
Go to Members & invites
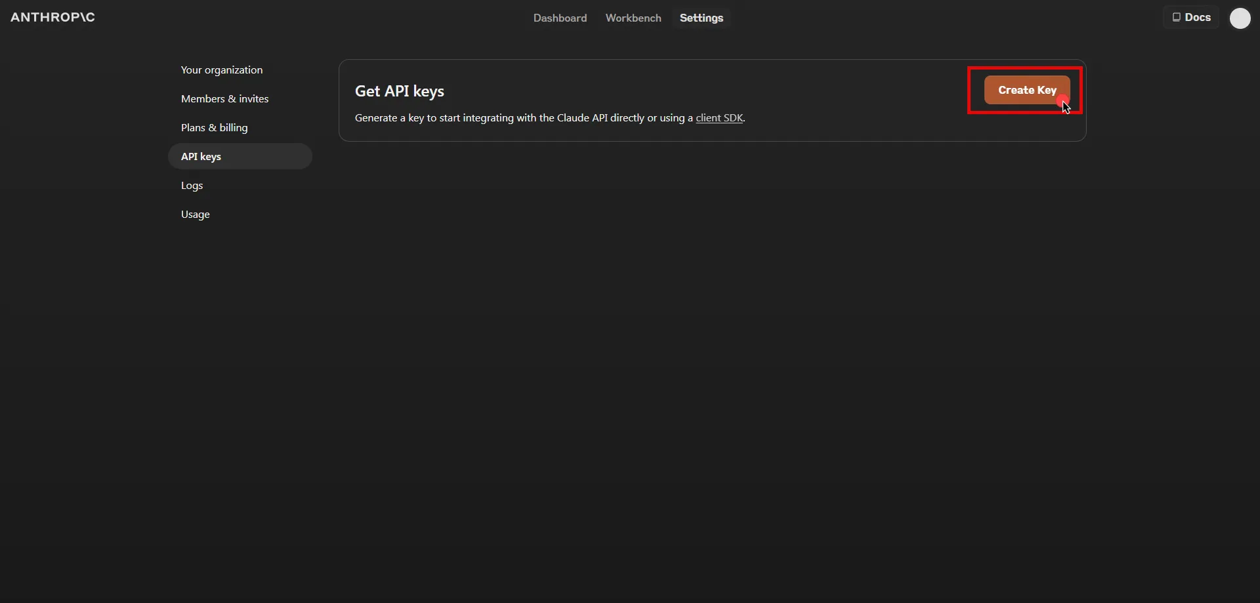coord(224,98)
